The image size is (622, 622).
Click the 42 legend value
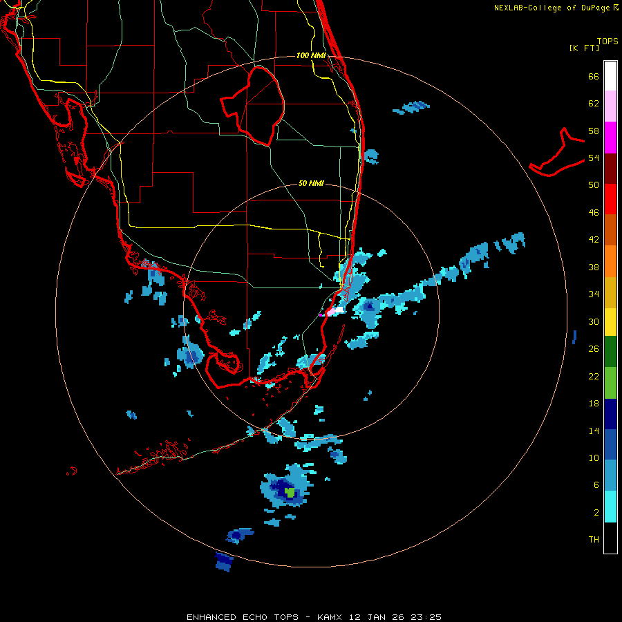(x=594, y=240)
